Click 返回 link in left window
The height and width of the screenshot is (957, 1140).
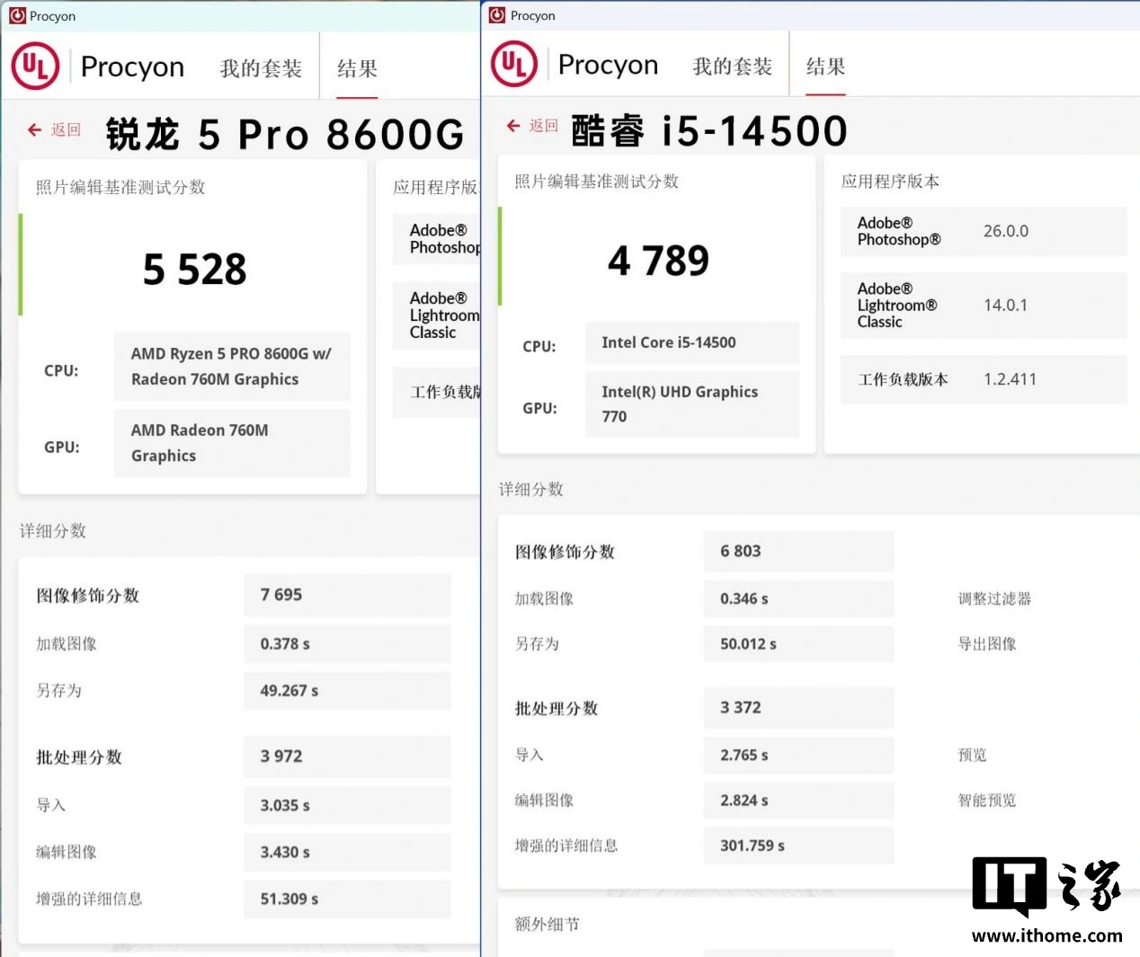[x=66, y=130]
